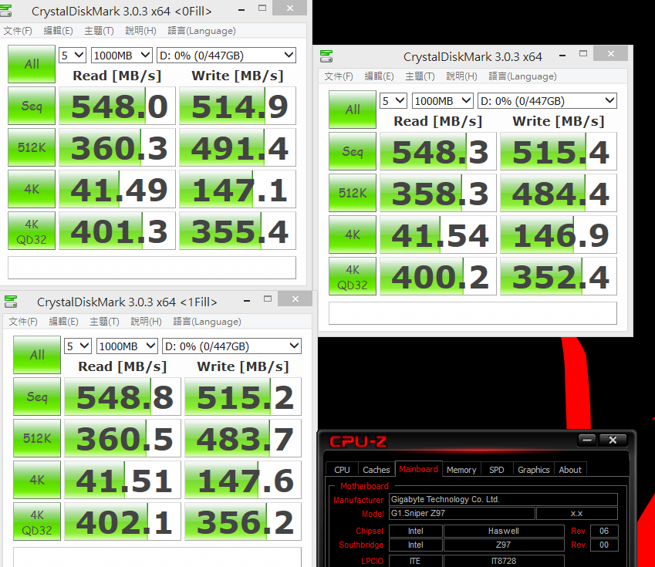Click Seq read value 548.0 in 0Fill window

(117, 106)
